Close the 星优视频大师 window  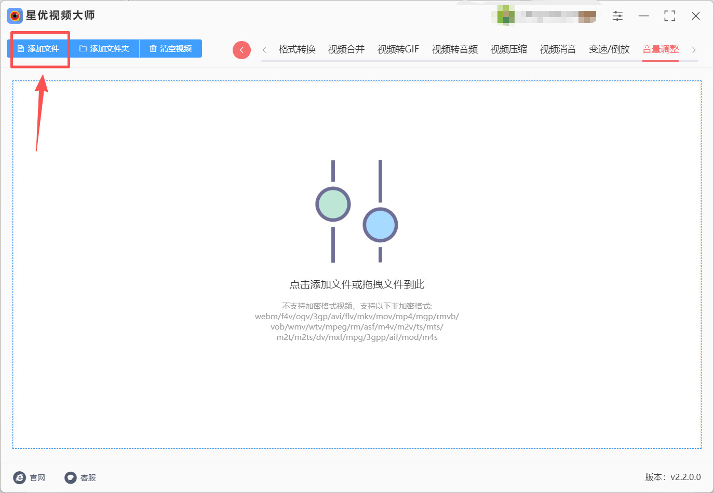click(x=696, y=16)
